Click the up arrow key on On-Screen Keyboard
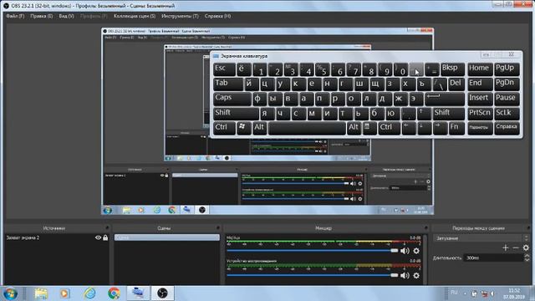This screenshot has height=301, width=535. coord(424,113)
